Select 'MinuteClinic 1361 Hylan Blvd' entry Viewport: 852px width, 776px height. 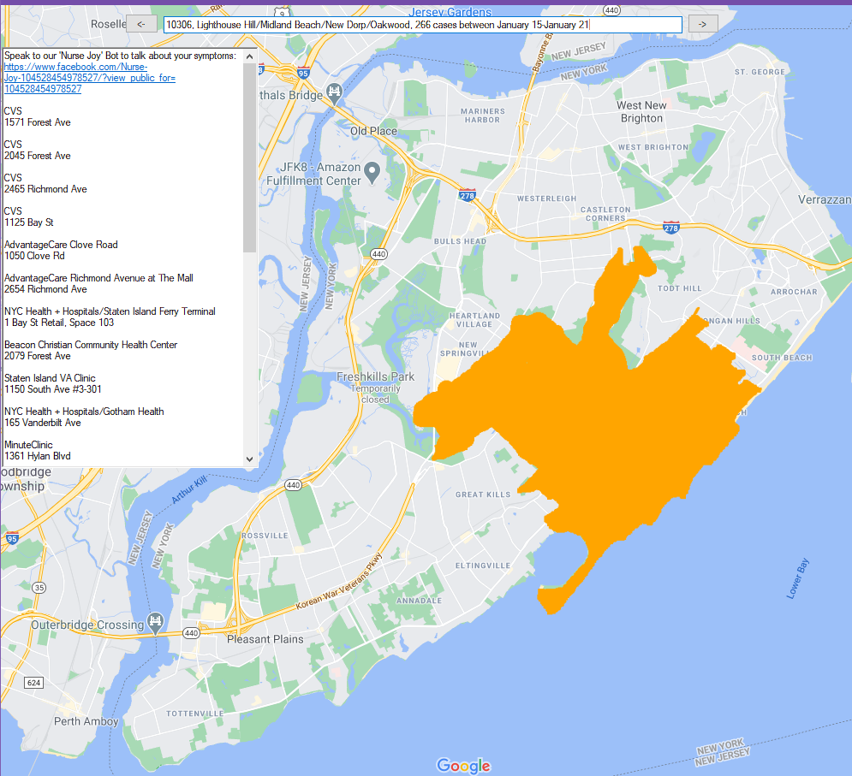[x=38, y=450]
